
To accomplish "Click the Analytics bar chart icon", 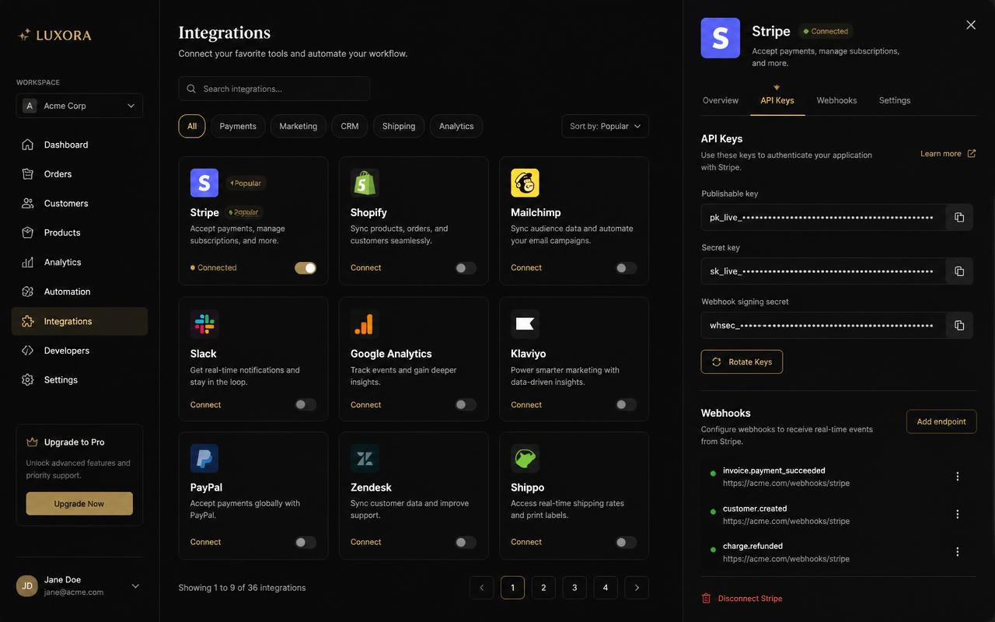I will 28,262.
